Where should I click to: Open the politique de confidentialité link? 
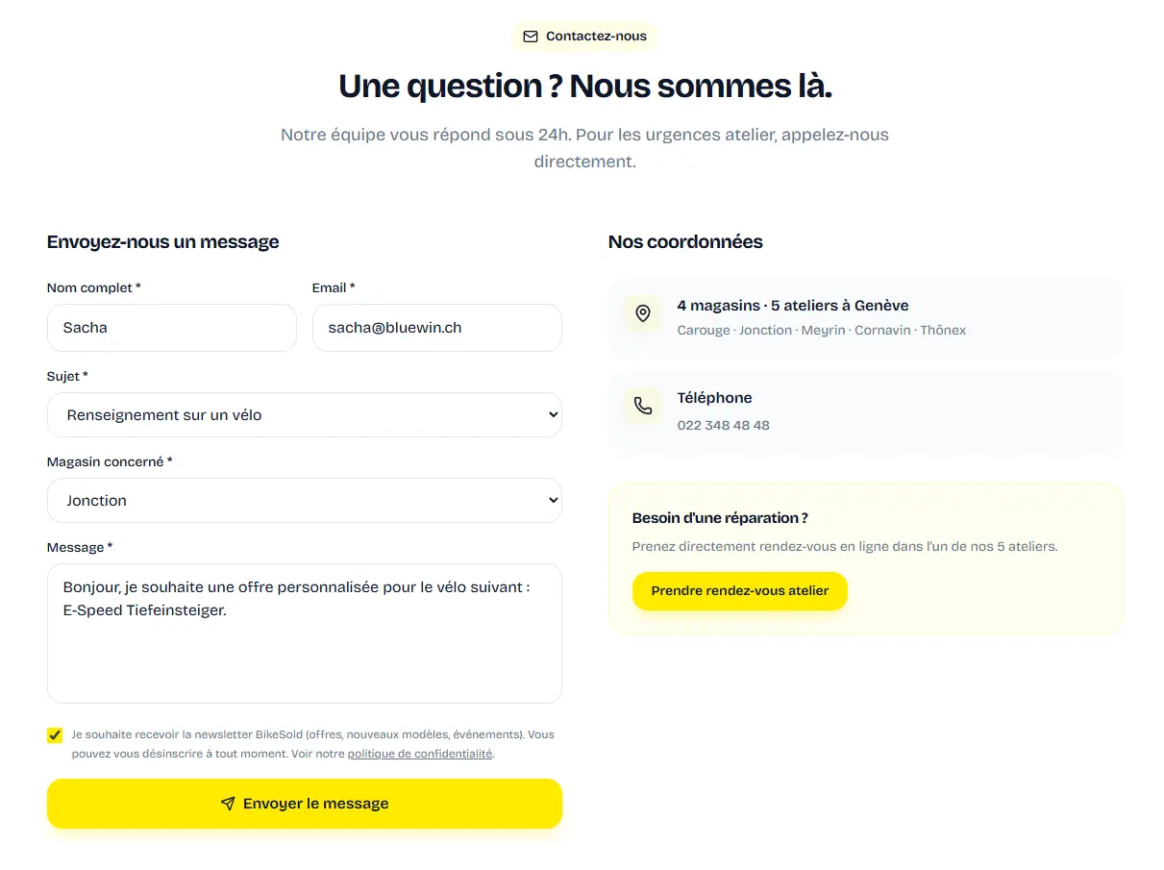(x=420, y=754)
